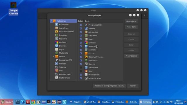This screenshot has width=187, height=105.
Task: Toggle the Internet item checkbox
Action: pos(81,46)
